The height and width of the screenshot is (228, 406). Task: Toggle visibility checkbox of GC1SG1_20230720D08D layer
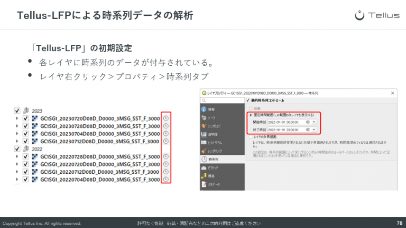coord(25,118)
